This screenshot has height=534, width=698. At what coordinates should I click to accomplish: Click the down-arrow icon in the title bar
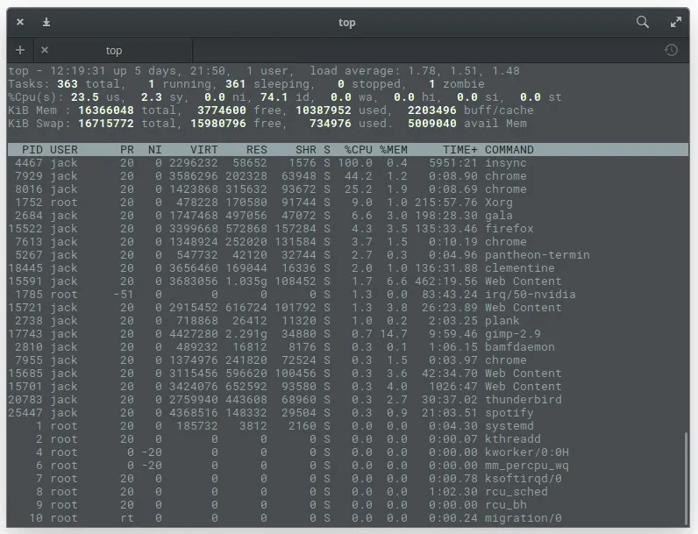(46, 22)
